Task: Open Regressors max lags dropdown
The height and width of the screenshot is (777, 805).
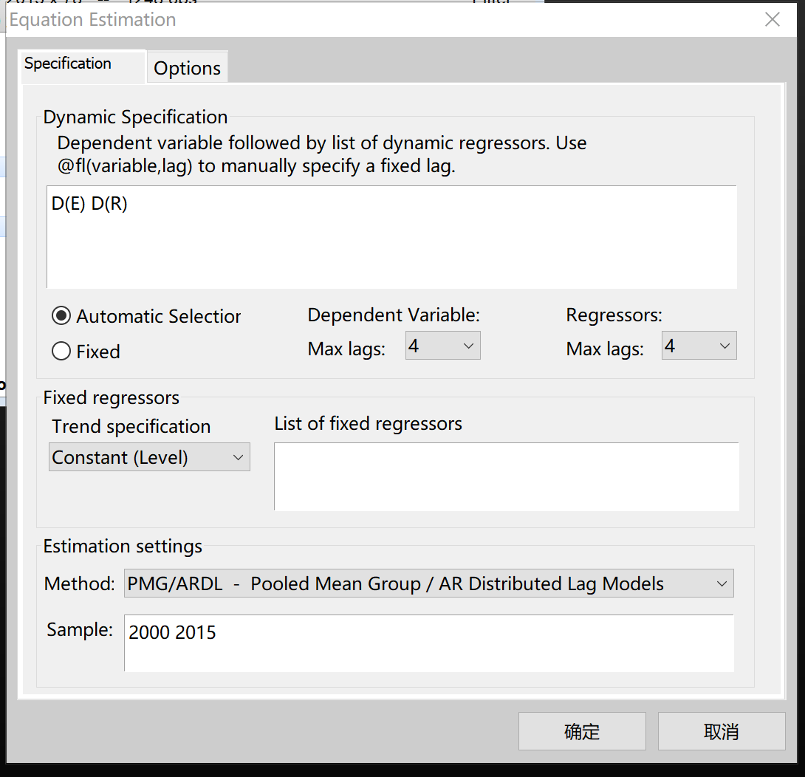Action: tap(699, 346)
